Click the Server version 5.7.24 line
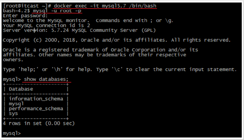 (79, 30)
